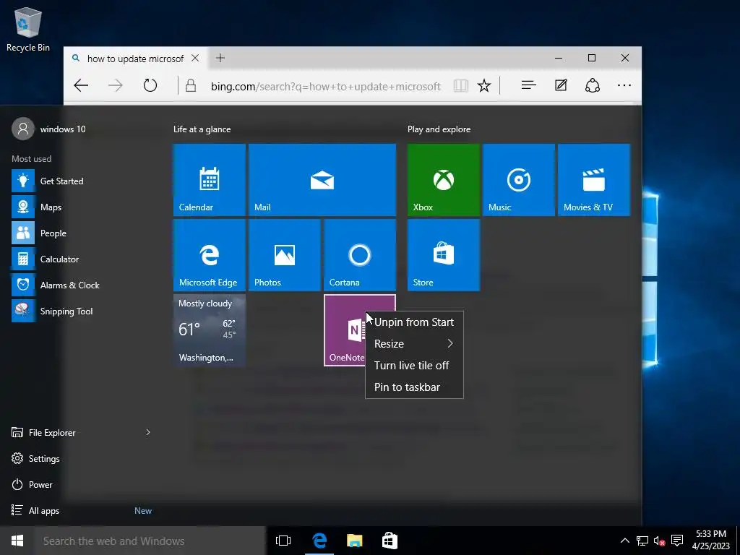The width and height of the screenshot is (740, 555).
Task: Open the Mail tile
Action: point(322,180)
